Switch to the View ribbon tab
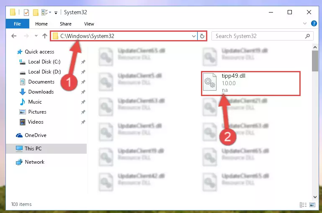This screenshot has height=213, width=322. click(x=89, y=24)
